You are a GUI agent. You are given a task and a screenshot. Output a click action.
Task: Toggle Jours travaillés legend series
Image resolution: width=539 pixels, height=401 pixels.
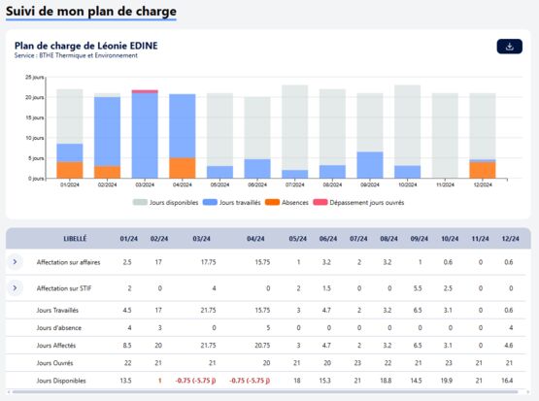(x=232, y=202)
